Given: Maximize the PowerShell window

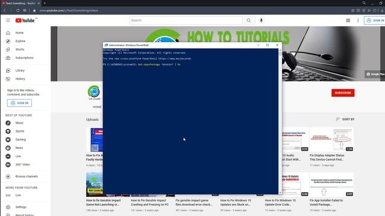Looking at the screenshot, I should (268, 45).
